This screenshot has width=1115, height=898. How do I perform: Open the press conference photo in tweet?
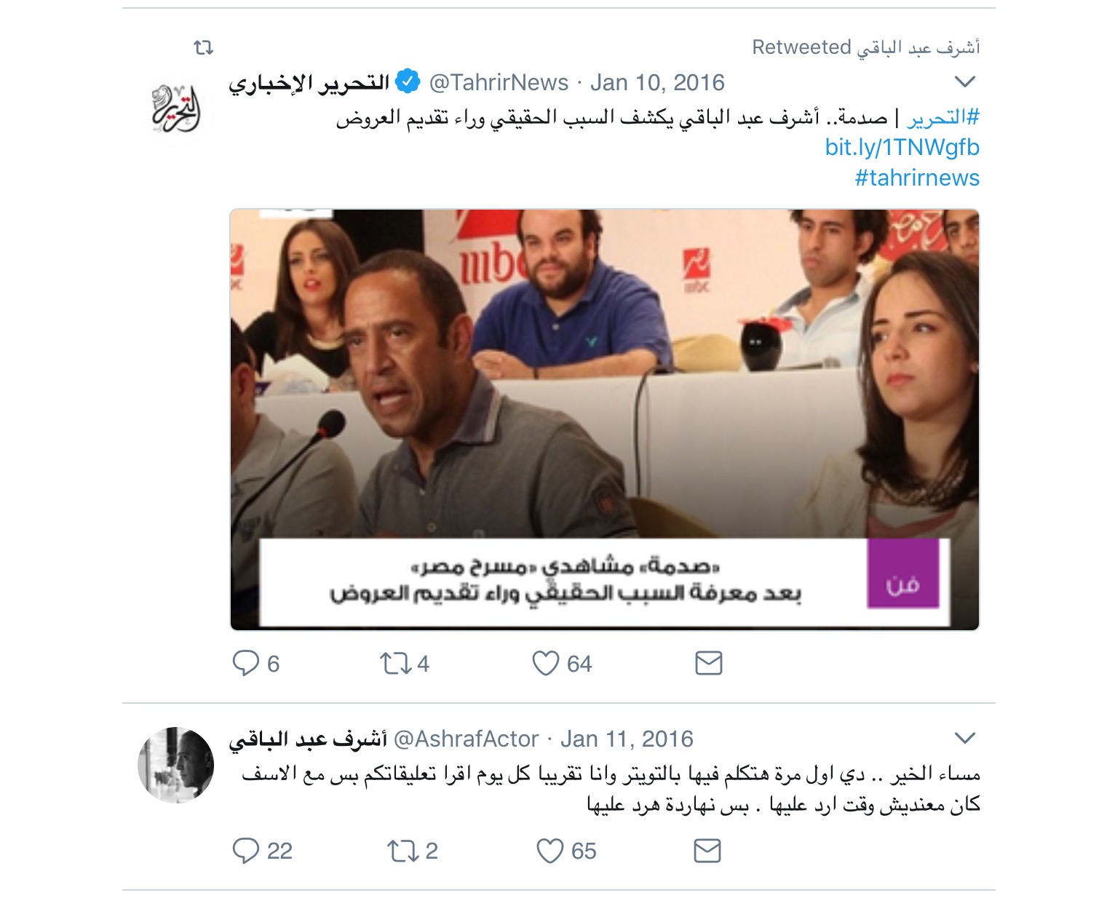coord(604,419)
